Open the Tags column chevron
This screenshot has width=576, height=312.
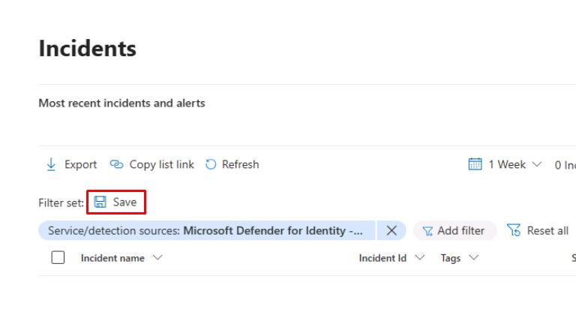tap(474, 258)
